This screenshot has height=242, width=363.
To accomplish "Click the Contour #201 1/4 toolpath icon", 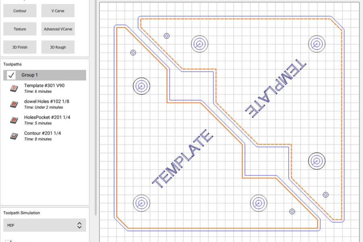I will [x=14, y=136].
